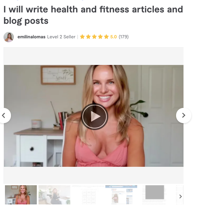Go to previous gallery slide arrow

tap(4, 115)
